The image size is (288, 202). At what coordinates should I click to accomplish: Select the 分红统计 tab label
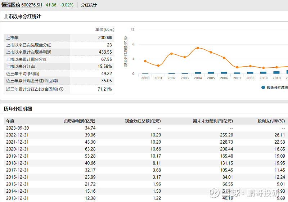[x=89, y=5]
